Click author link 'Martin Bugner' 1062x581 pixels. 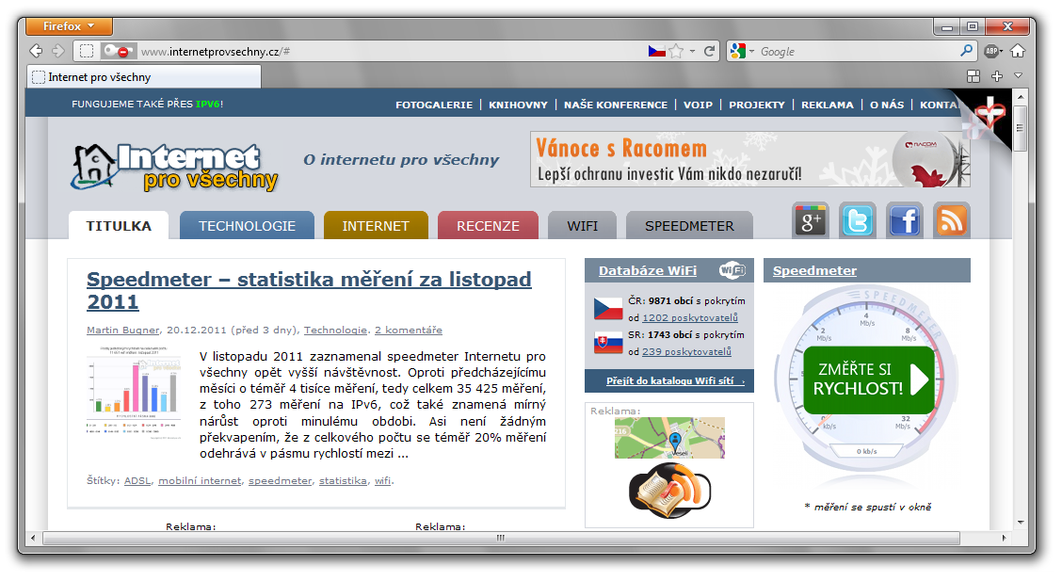(122, 331)
